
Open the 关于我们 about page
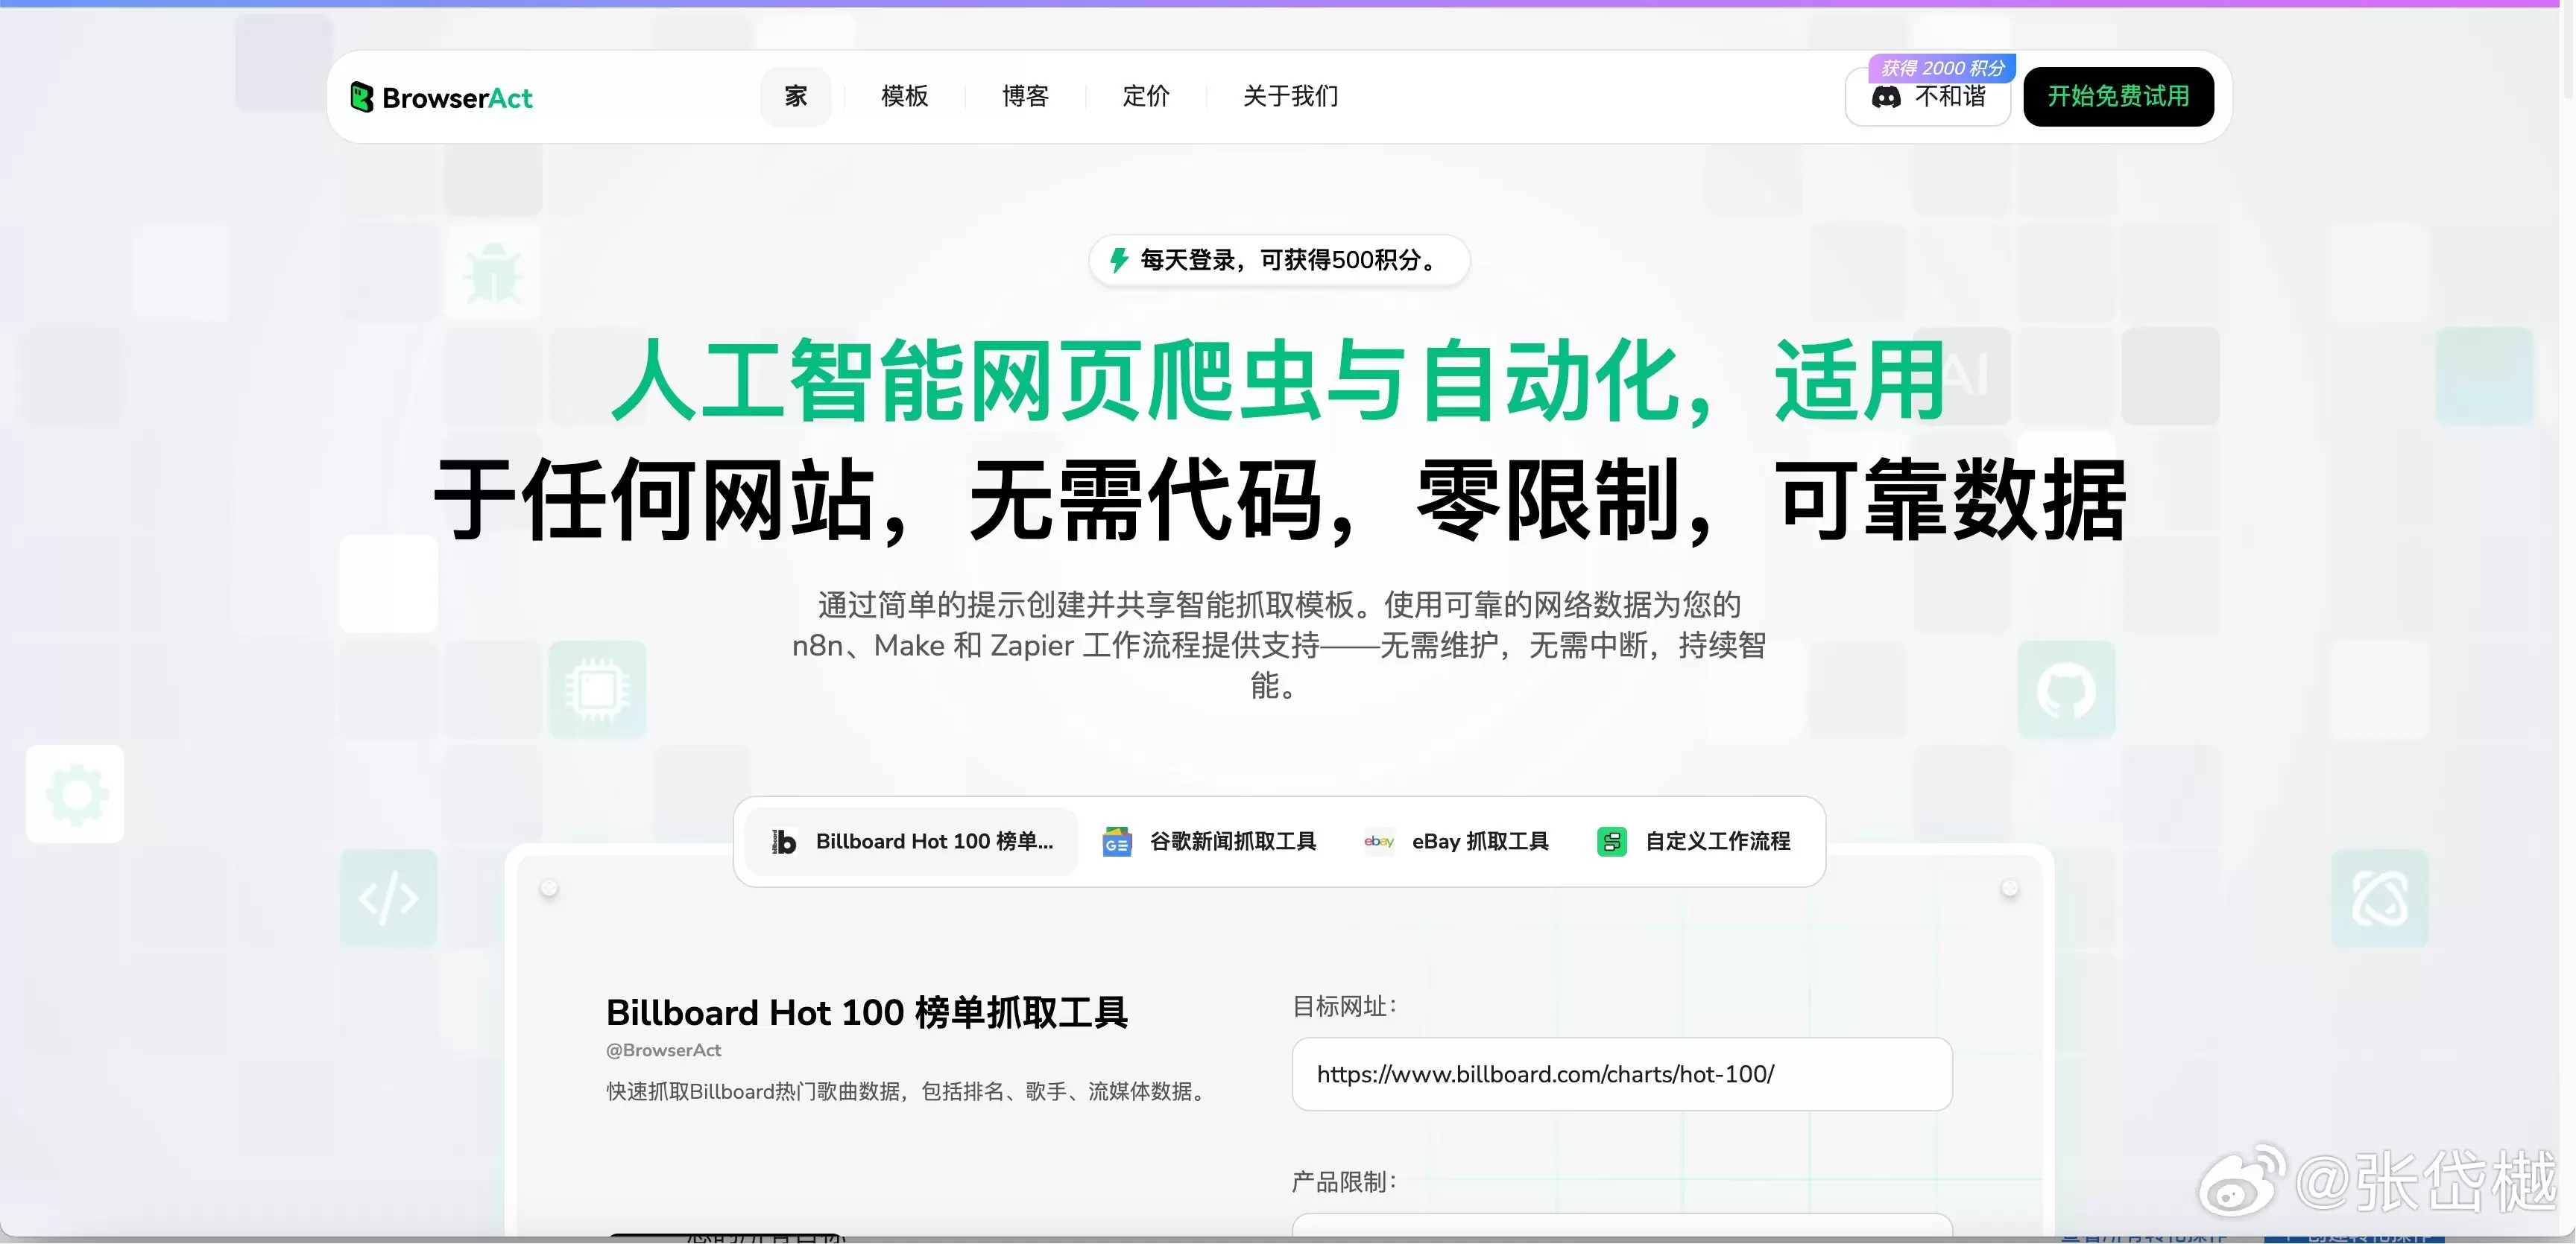1290,96
